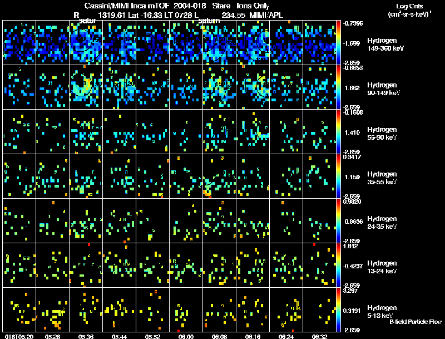Open the 35-55 keV image panel at 06:08

pos(219,176)
